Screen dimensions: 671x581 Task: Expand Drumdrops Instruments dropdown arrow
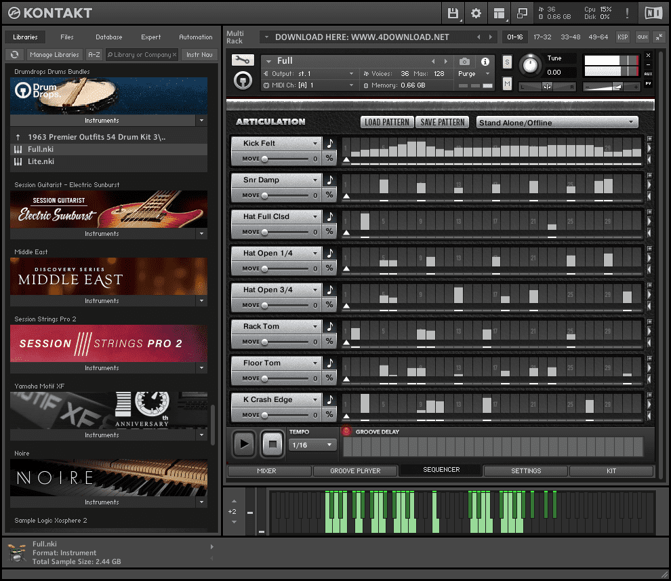click(x=201, y=121)
